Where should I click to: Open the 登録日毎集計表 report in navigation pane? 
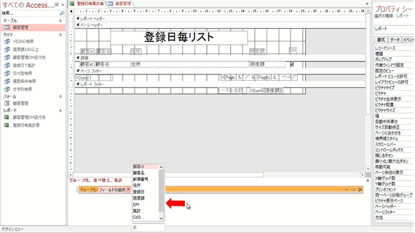(x=26, y=125)
